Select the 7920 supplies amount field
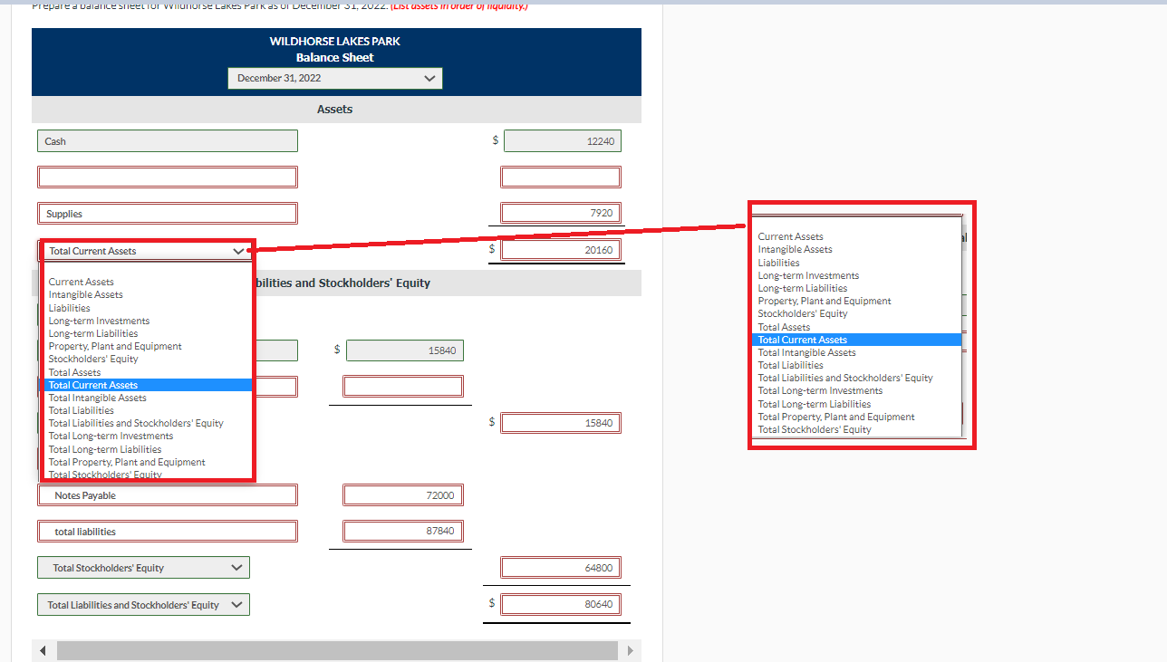The width and height of the screenshot is (1167, 662). pos(562,214)
